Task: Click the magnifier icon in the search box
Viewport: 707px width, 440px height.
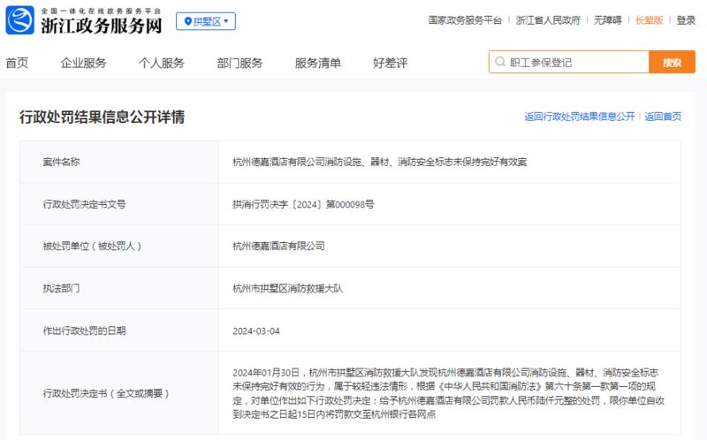Action: (x=499, y=62)
